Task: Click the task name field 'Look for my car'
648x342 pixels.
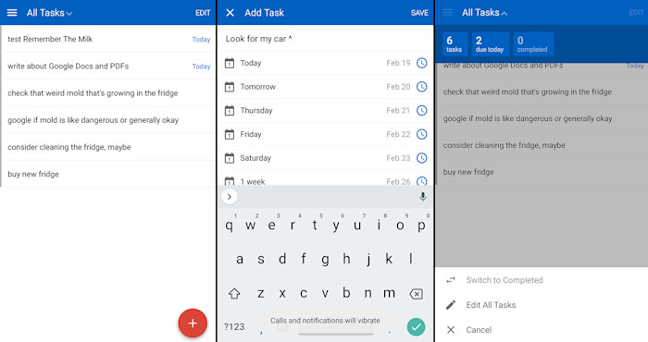Action: click(x=325, y=39)
